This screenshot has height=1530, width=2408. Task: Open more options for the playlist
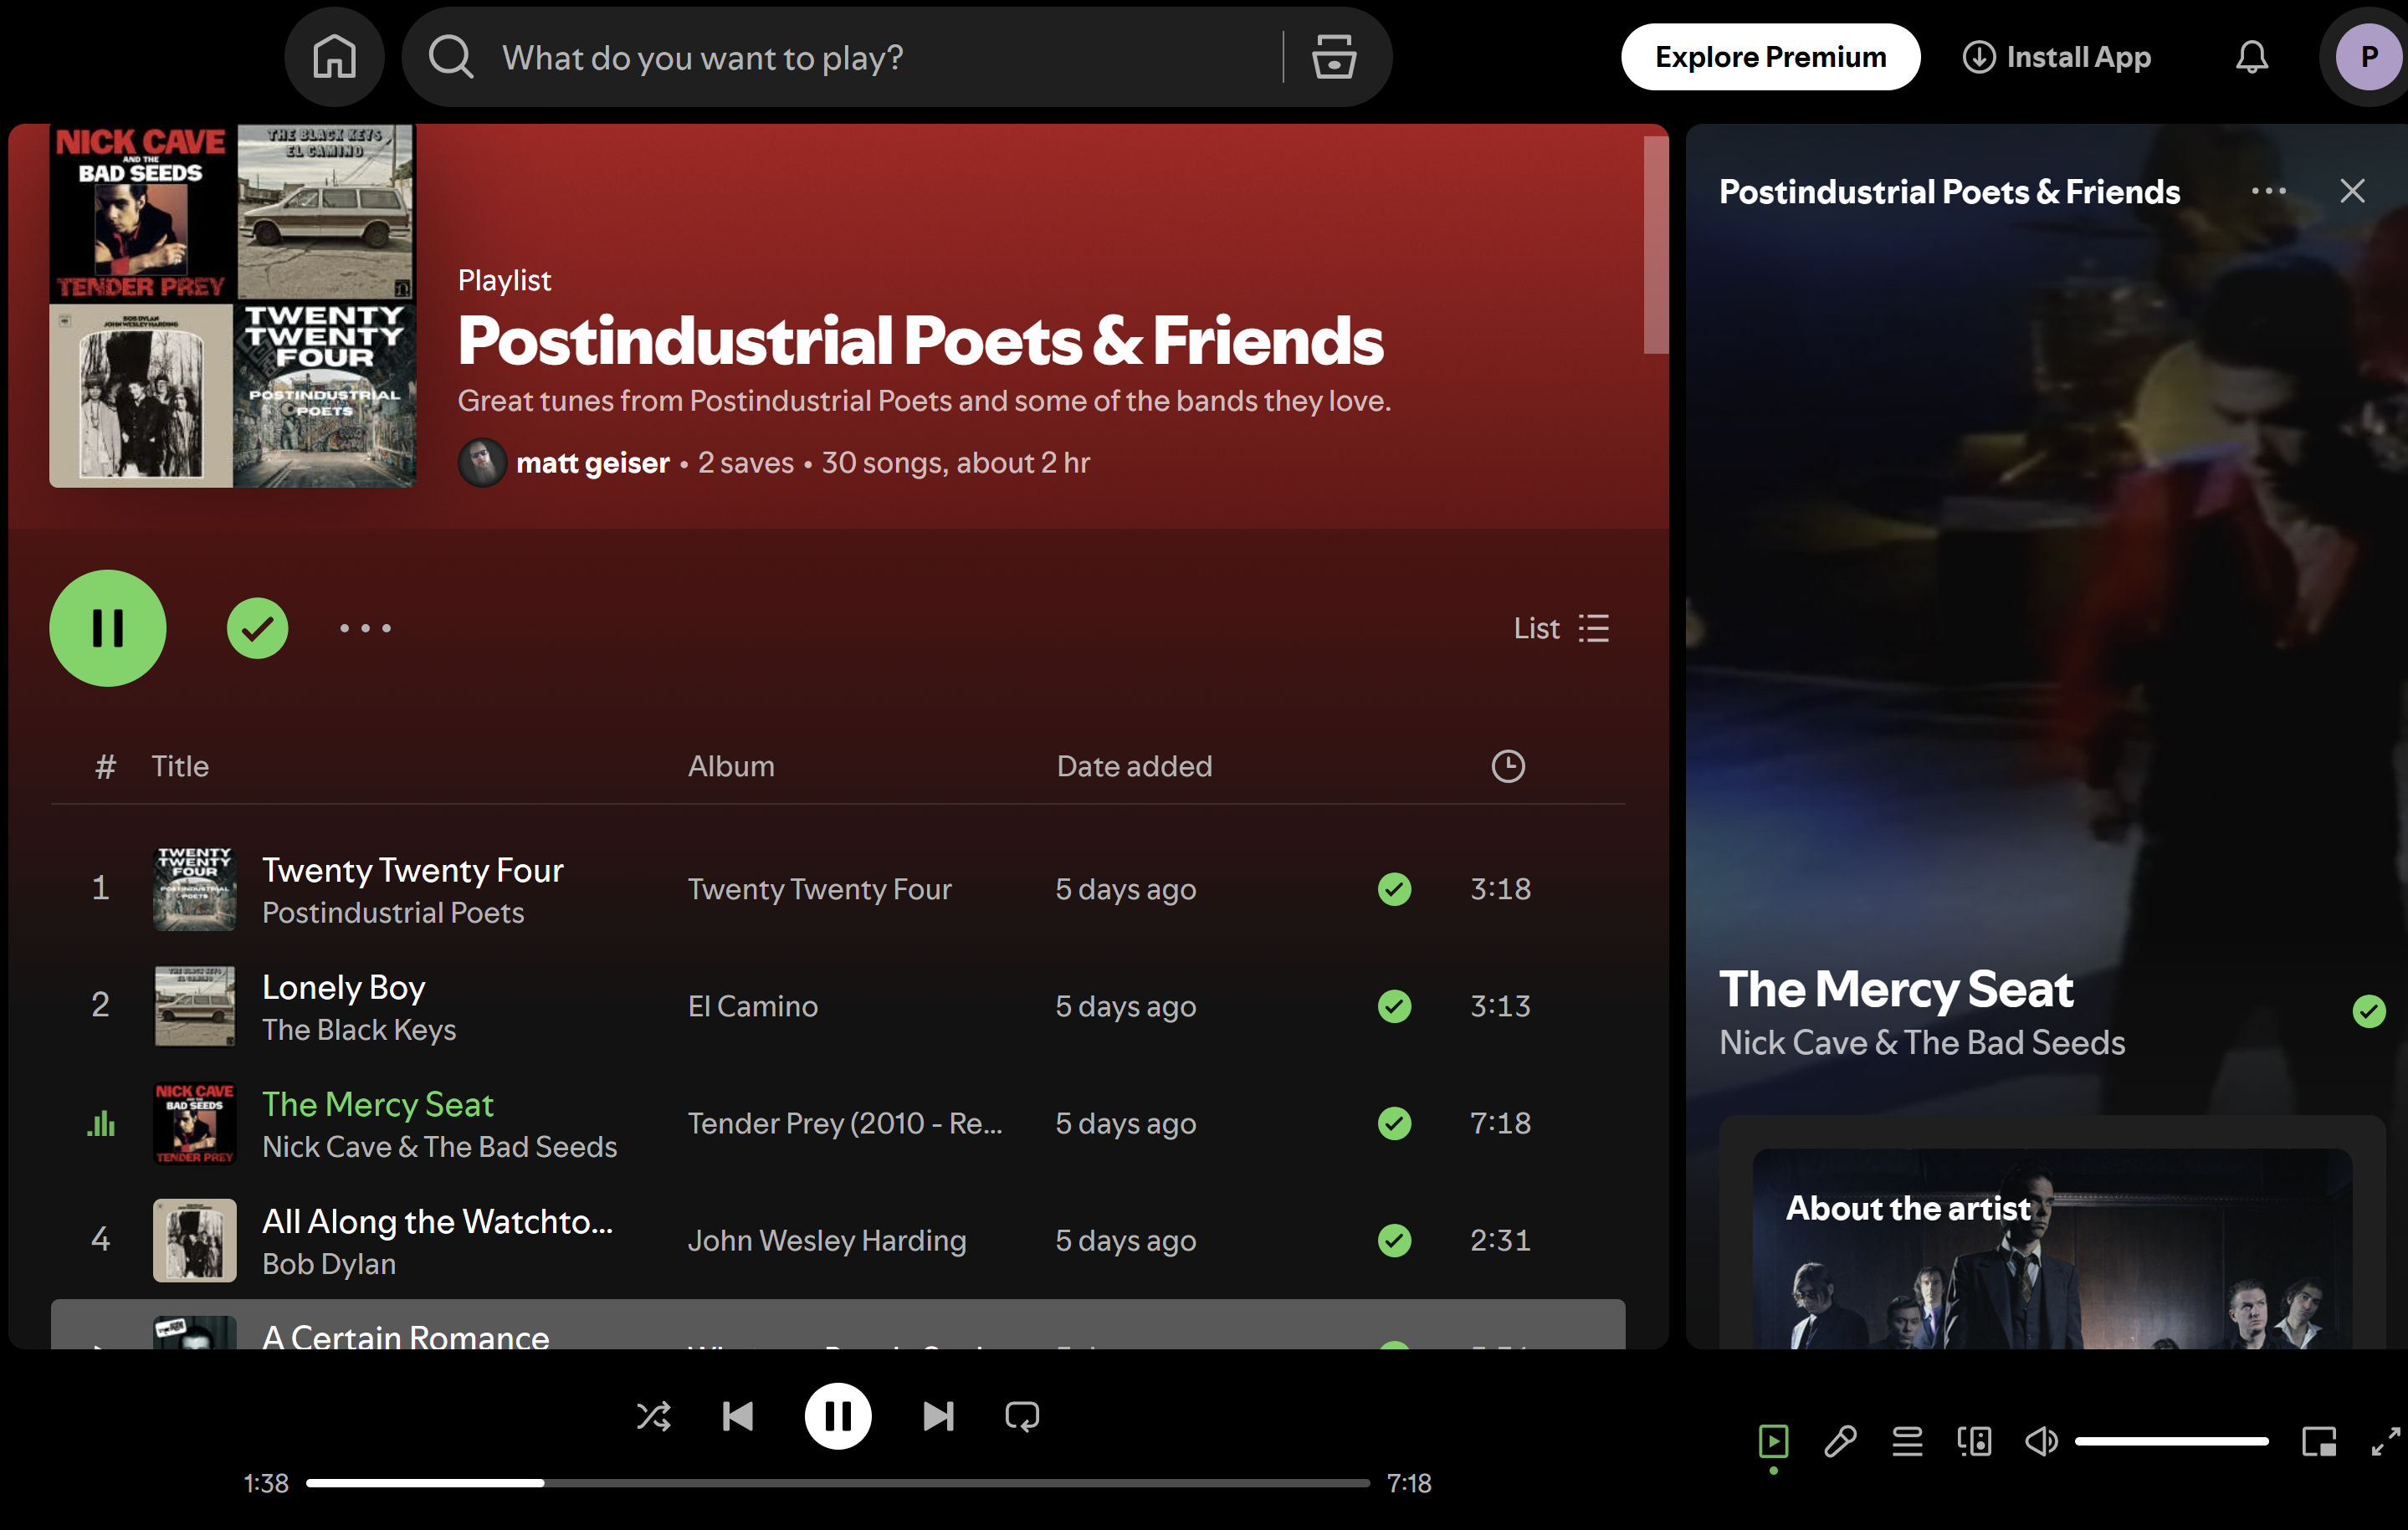[x=365, y=628]
